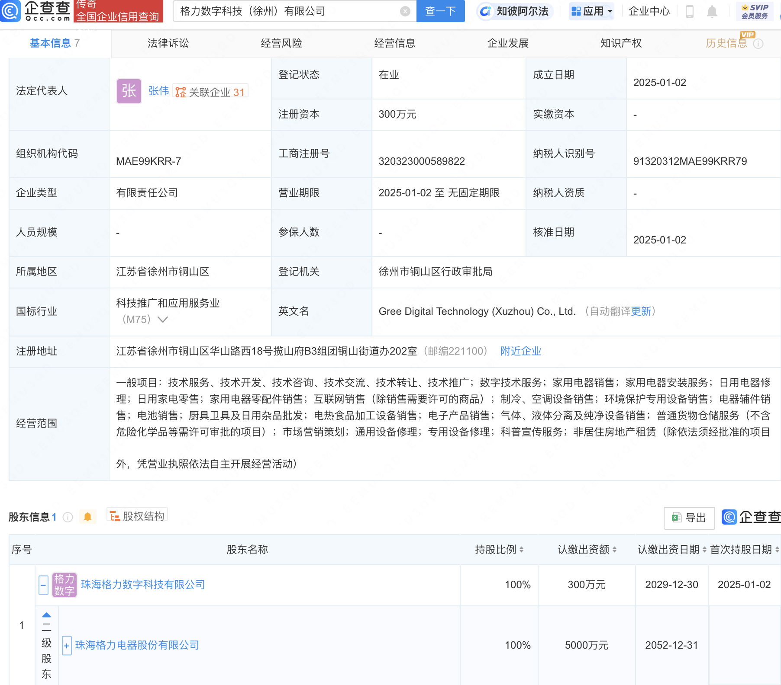
Task: Click 徐州市铜山区行政审批局 text
Action: tap(436, 272)
